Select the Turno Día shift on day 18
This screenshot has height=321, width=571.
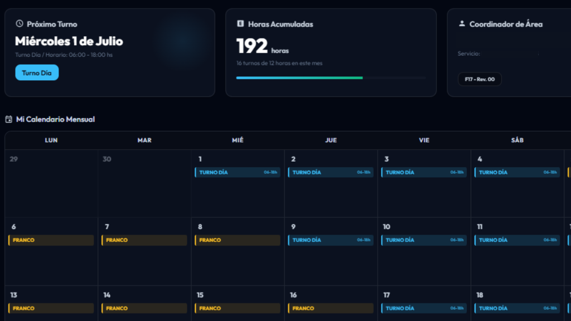517,308
